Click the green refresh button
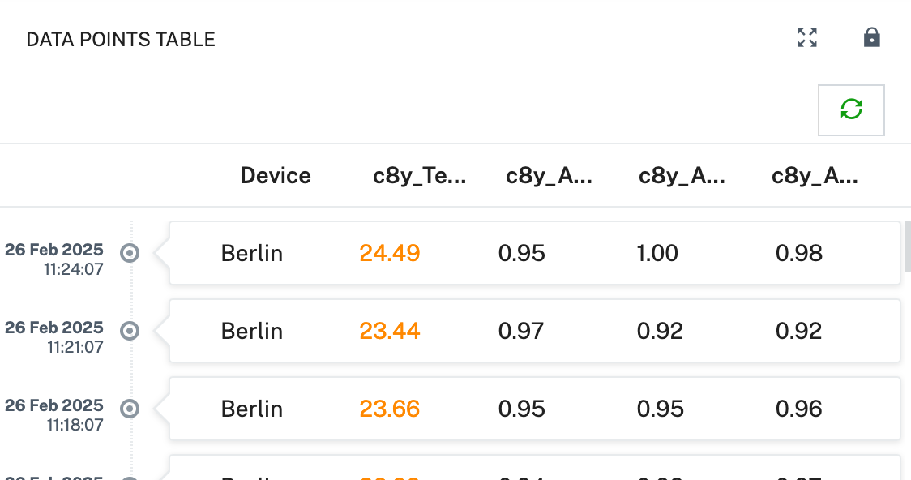This screenshot has height=480, width=911. click(851, 109)
